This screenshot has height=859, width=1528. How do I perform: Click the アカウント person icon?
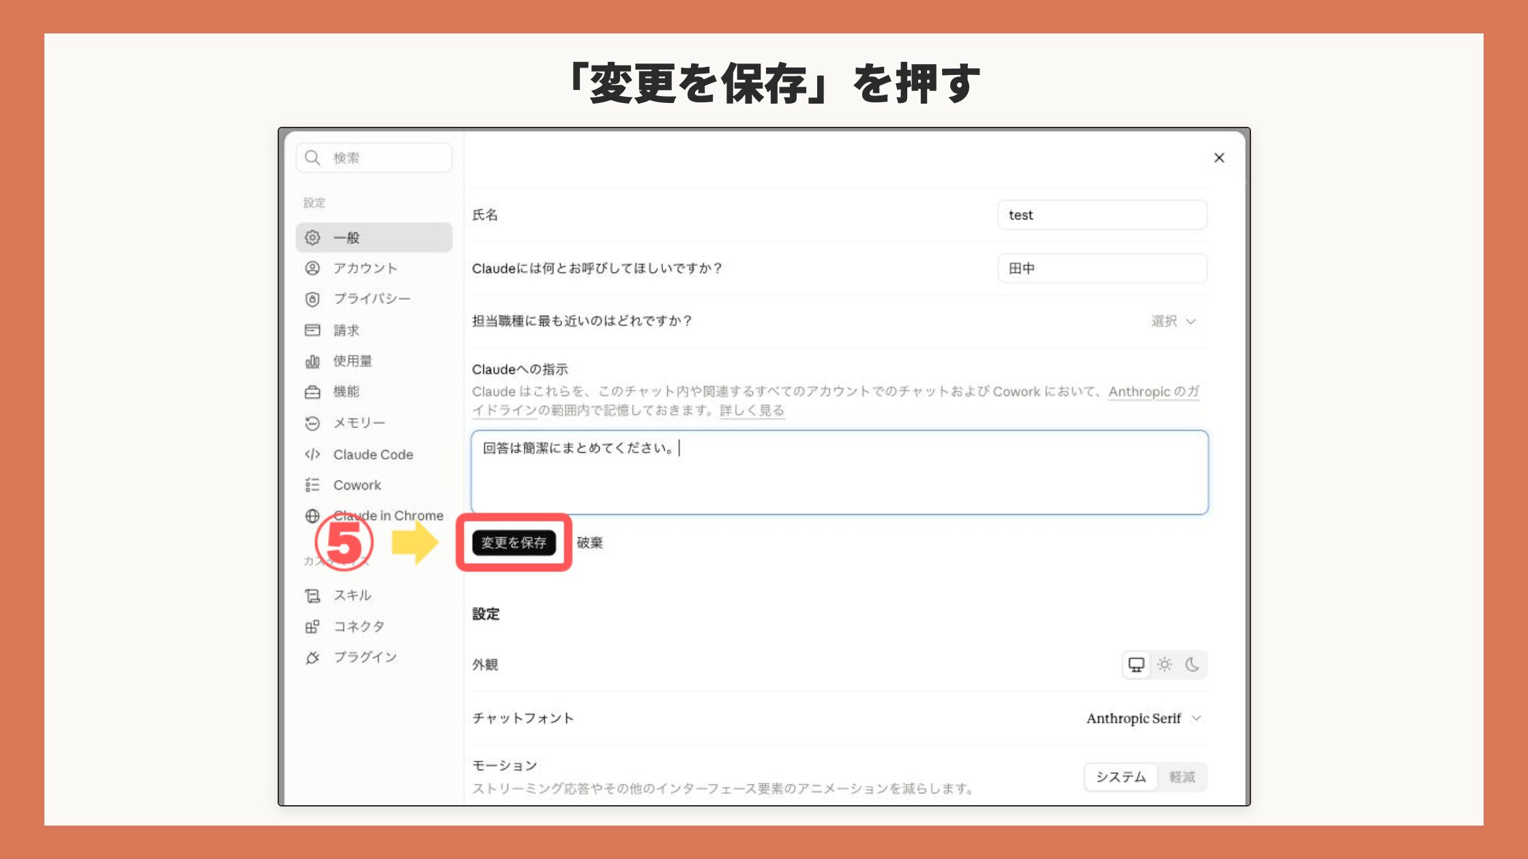(312, 268)
